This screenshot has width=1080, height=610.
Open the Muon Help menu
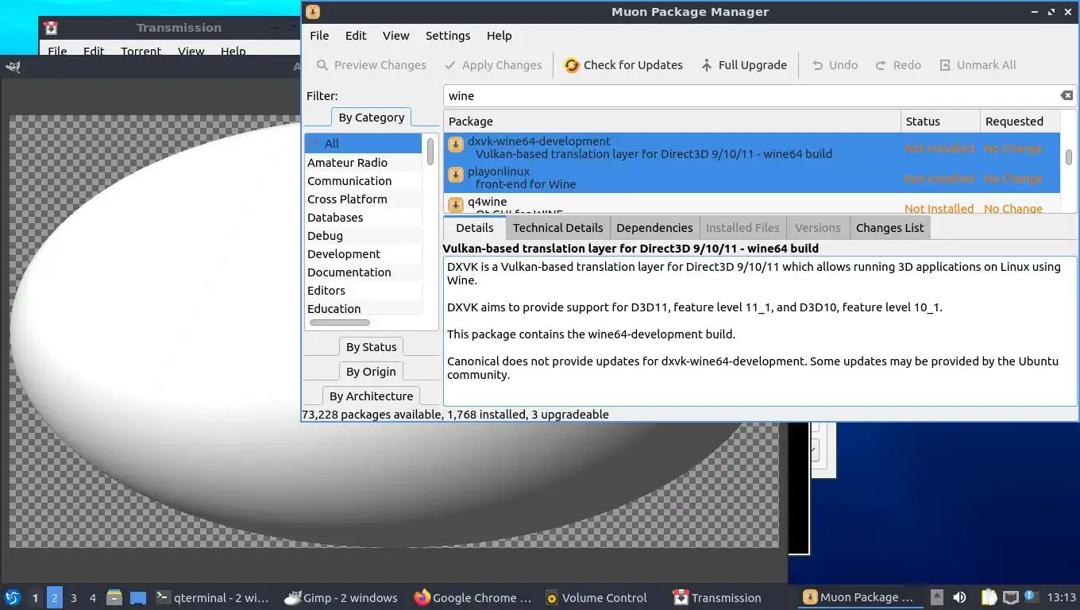(499, 36)
